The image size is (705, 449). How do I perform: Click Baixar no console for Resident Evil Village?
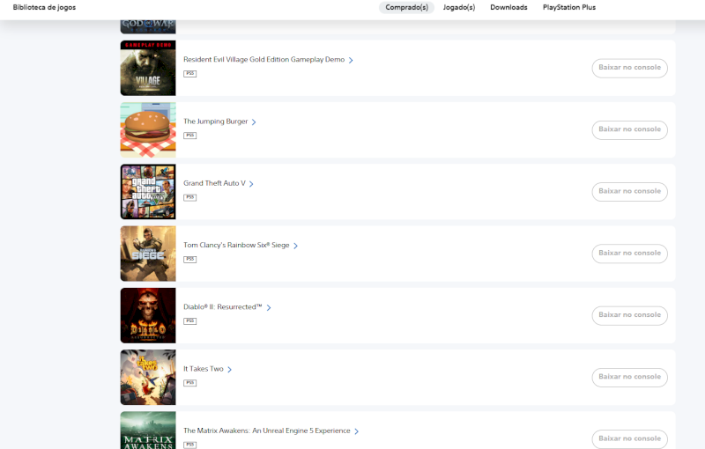(x=629, y=68)
